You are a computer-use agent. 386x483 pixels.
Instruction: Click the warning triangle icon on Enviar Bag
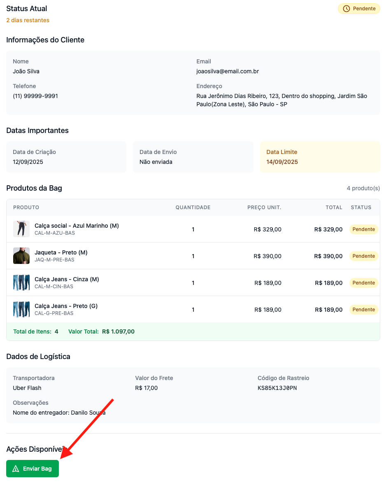click(x=16, y=469)
